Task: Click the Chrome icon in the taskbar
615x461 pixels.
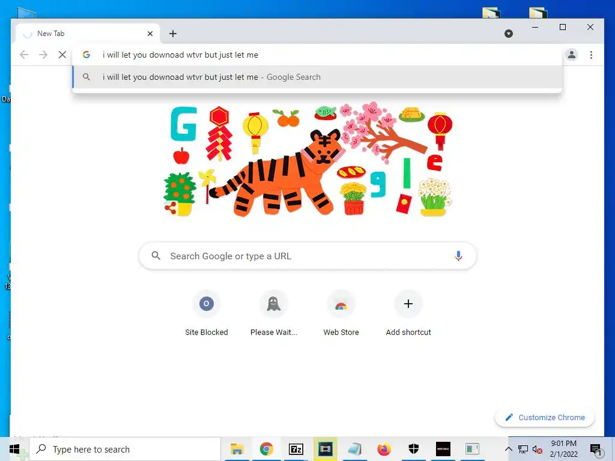Action: 266,449
